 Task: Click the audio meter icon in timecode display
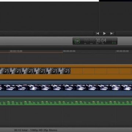(x=114, y=41)
